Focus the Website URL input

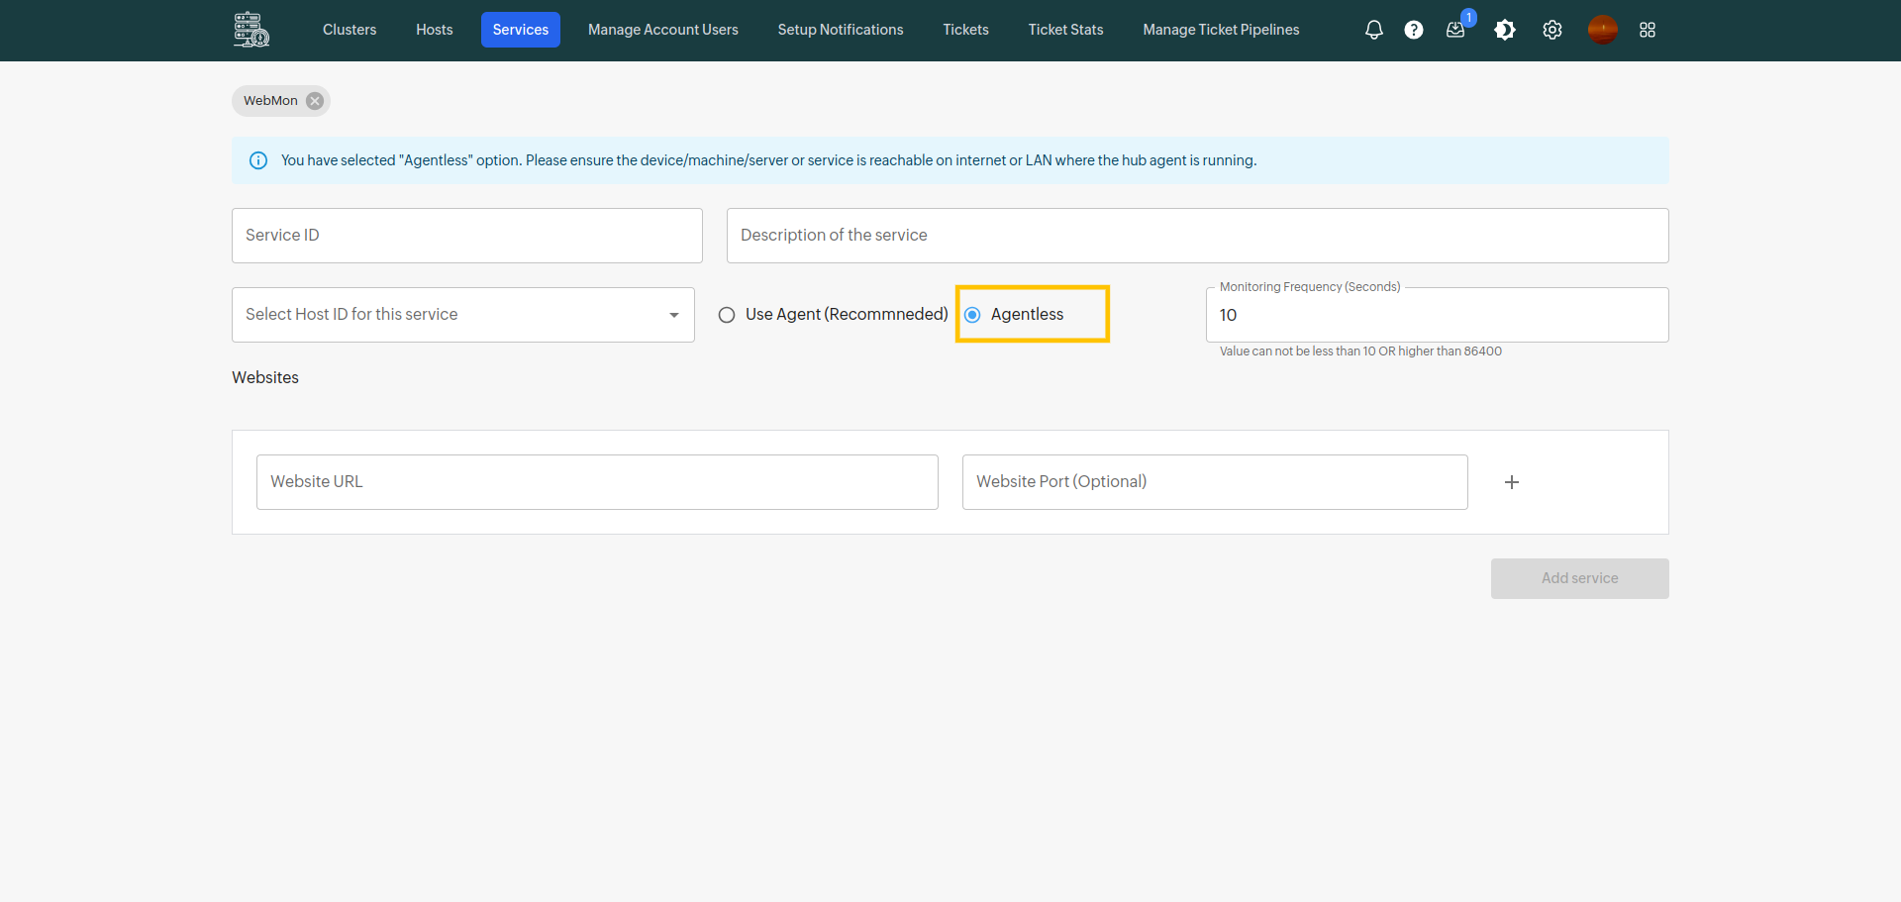coord(597,482)
